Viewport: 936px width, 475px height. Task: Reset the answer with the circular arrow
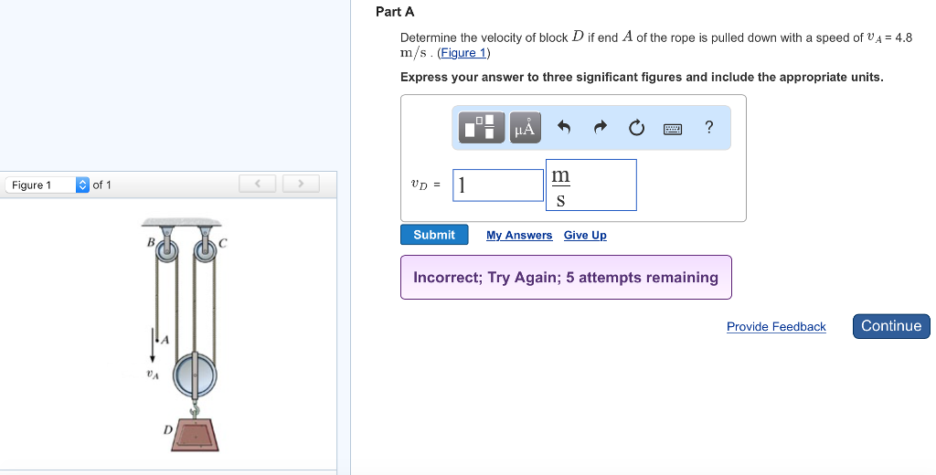click(x=636, y=128)
